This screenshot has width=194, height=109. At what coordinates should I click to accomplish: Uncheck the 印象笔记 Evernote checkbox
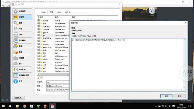point(39,26)
